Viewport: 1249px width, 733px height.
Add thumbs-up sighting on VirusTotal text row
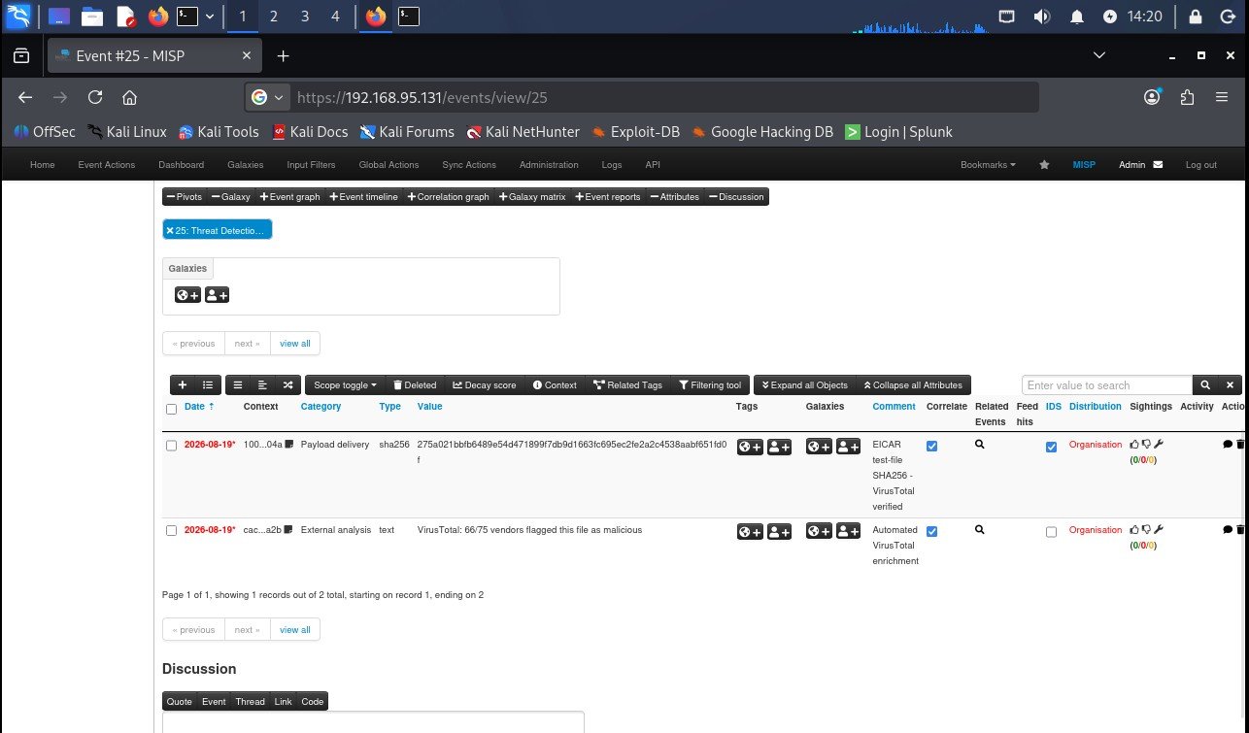click(1134, 529)
